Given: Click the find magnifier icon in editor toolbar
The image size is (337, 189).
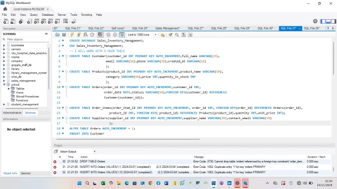Looking at the screenshot, I should (x=177, y=35).
